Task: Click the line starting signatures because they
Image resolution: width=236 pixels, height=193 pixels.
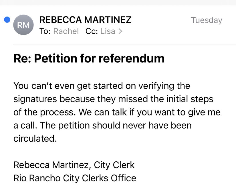Action: tap(113, 99)
